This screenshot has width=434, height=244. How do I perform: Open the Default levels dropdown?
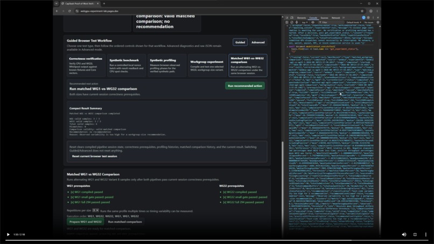[x=354, y=23]
